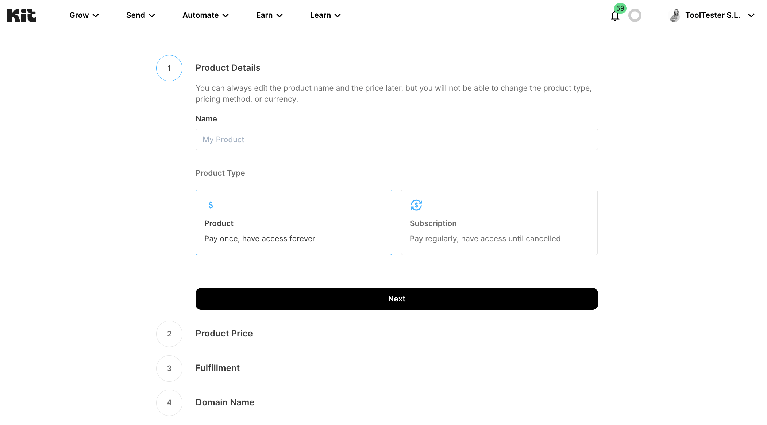The image size is (767, 425).
Task: Click the gray progress ring icon
Action: pyautogui.click(x=635, y=15)
